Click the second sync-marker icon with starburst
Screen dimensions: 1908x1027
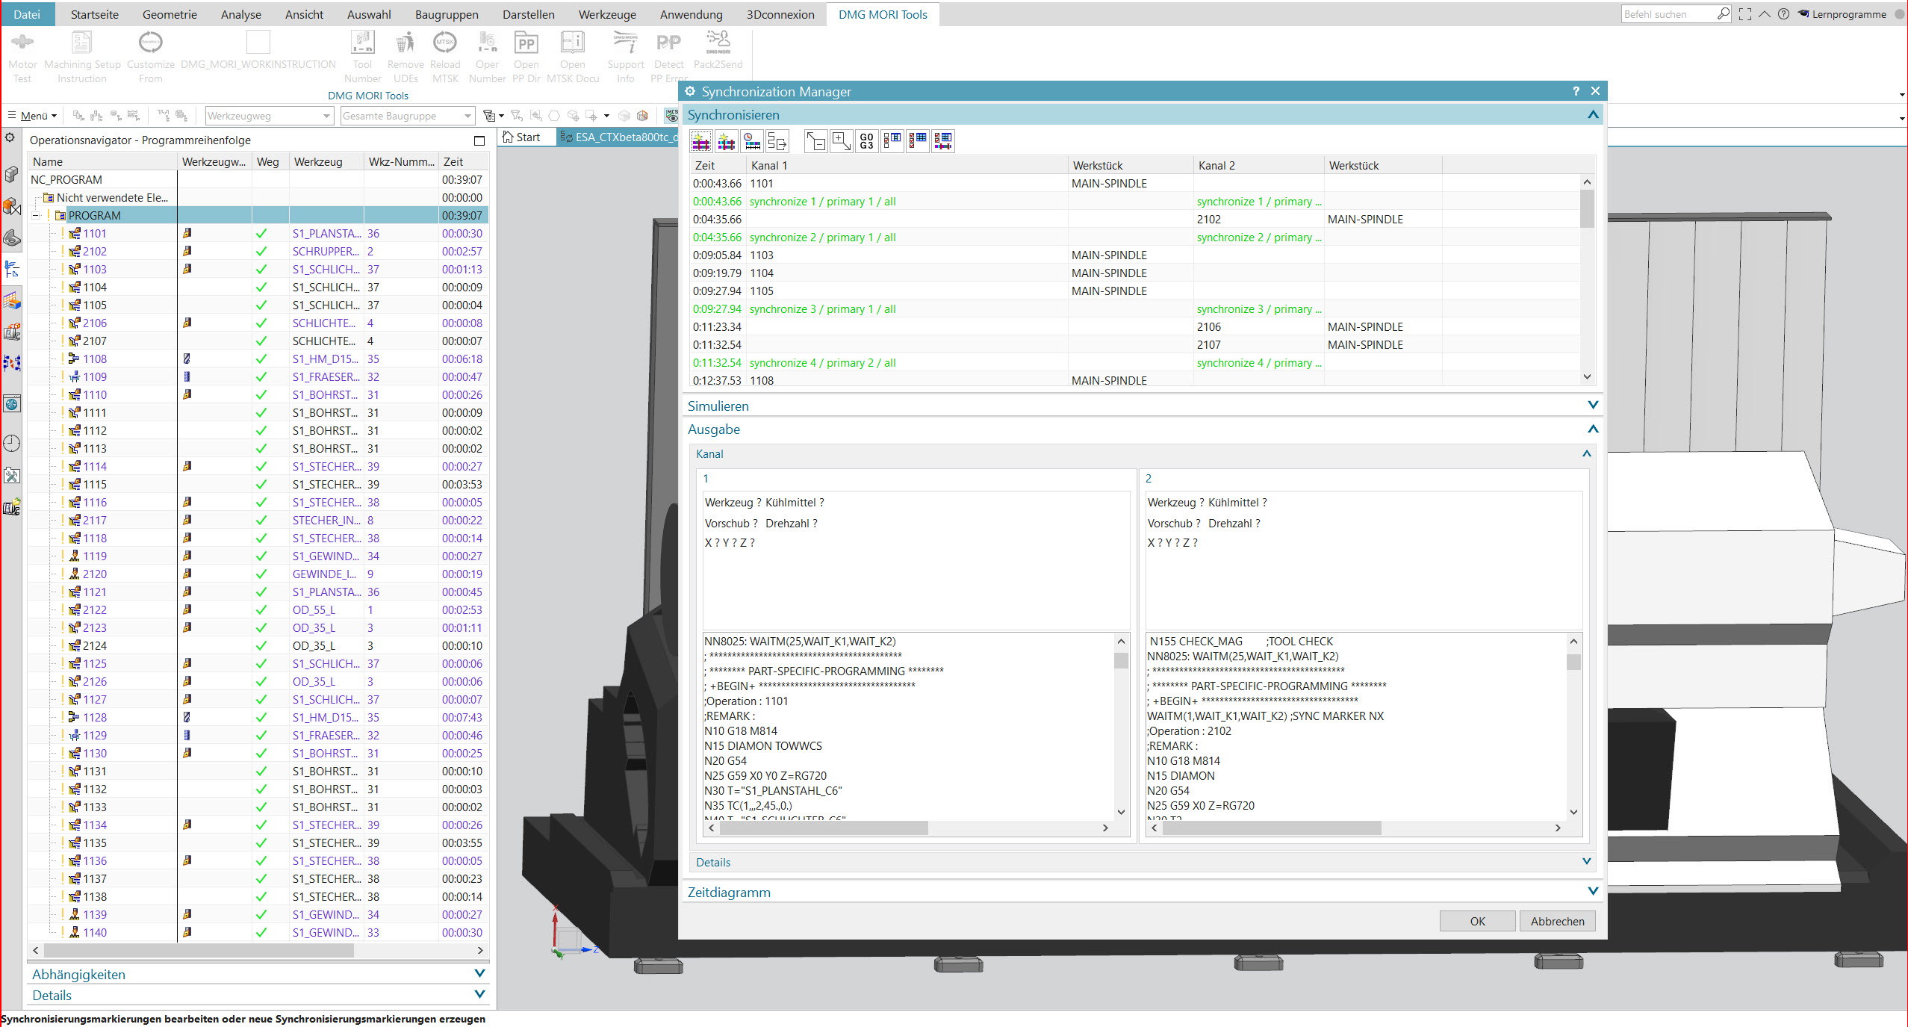pos(727,140)
